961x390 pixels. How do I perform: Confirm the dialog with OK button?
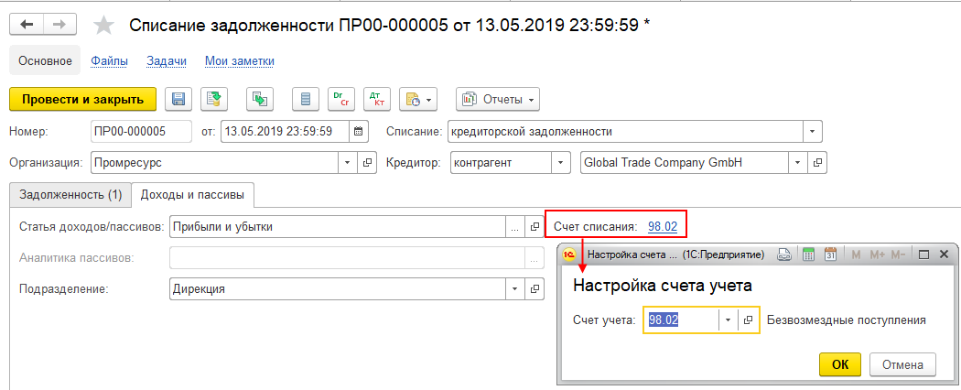tap(840, 364)
